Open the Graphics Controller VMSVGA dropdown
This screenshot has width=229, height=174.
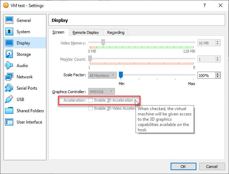102,92
